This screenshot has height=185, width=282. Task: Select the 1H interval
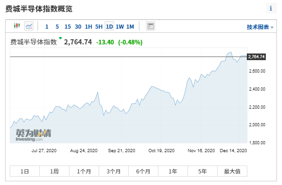(88, 26)
